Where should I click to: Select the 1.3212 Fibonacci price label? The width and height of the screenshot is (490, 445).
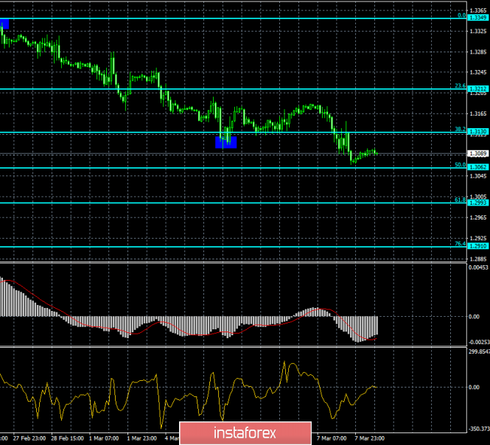(x=477, y=88)
